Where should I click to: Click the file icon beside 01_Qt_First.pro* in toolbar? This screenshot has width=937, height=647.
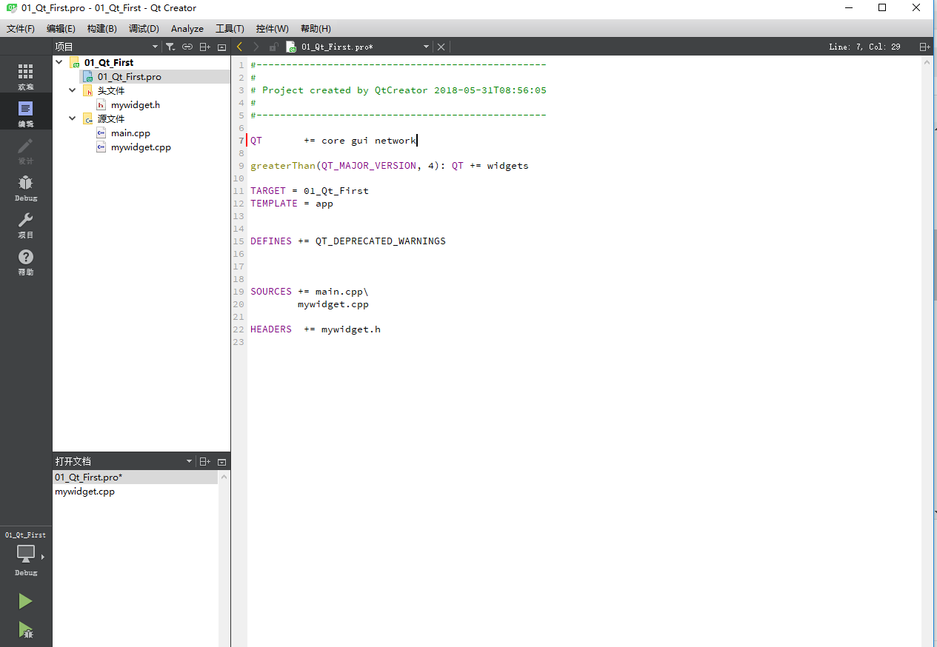click(x=291, y=47)
